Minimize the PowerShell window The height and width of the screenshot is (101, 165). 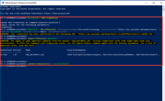tap(146, 3)
